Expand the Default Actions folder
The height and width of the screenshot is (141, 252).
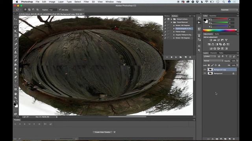172,19
